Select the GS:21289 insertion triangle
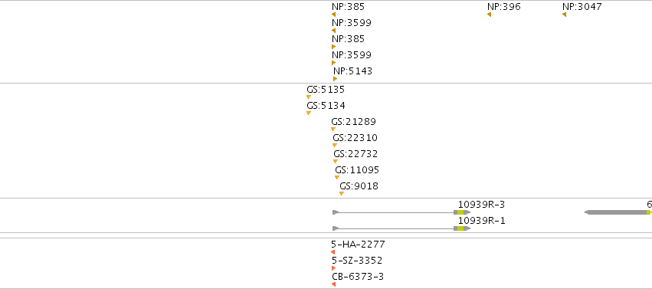 point(333,130)
